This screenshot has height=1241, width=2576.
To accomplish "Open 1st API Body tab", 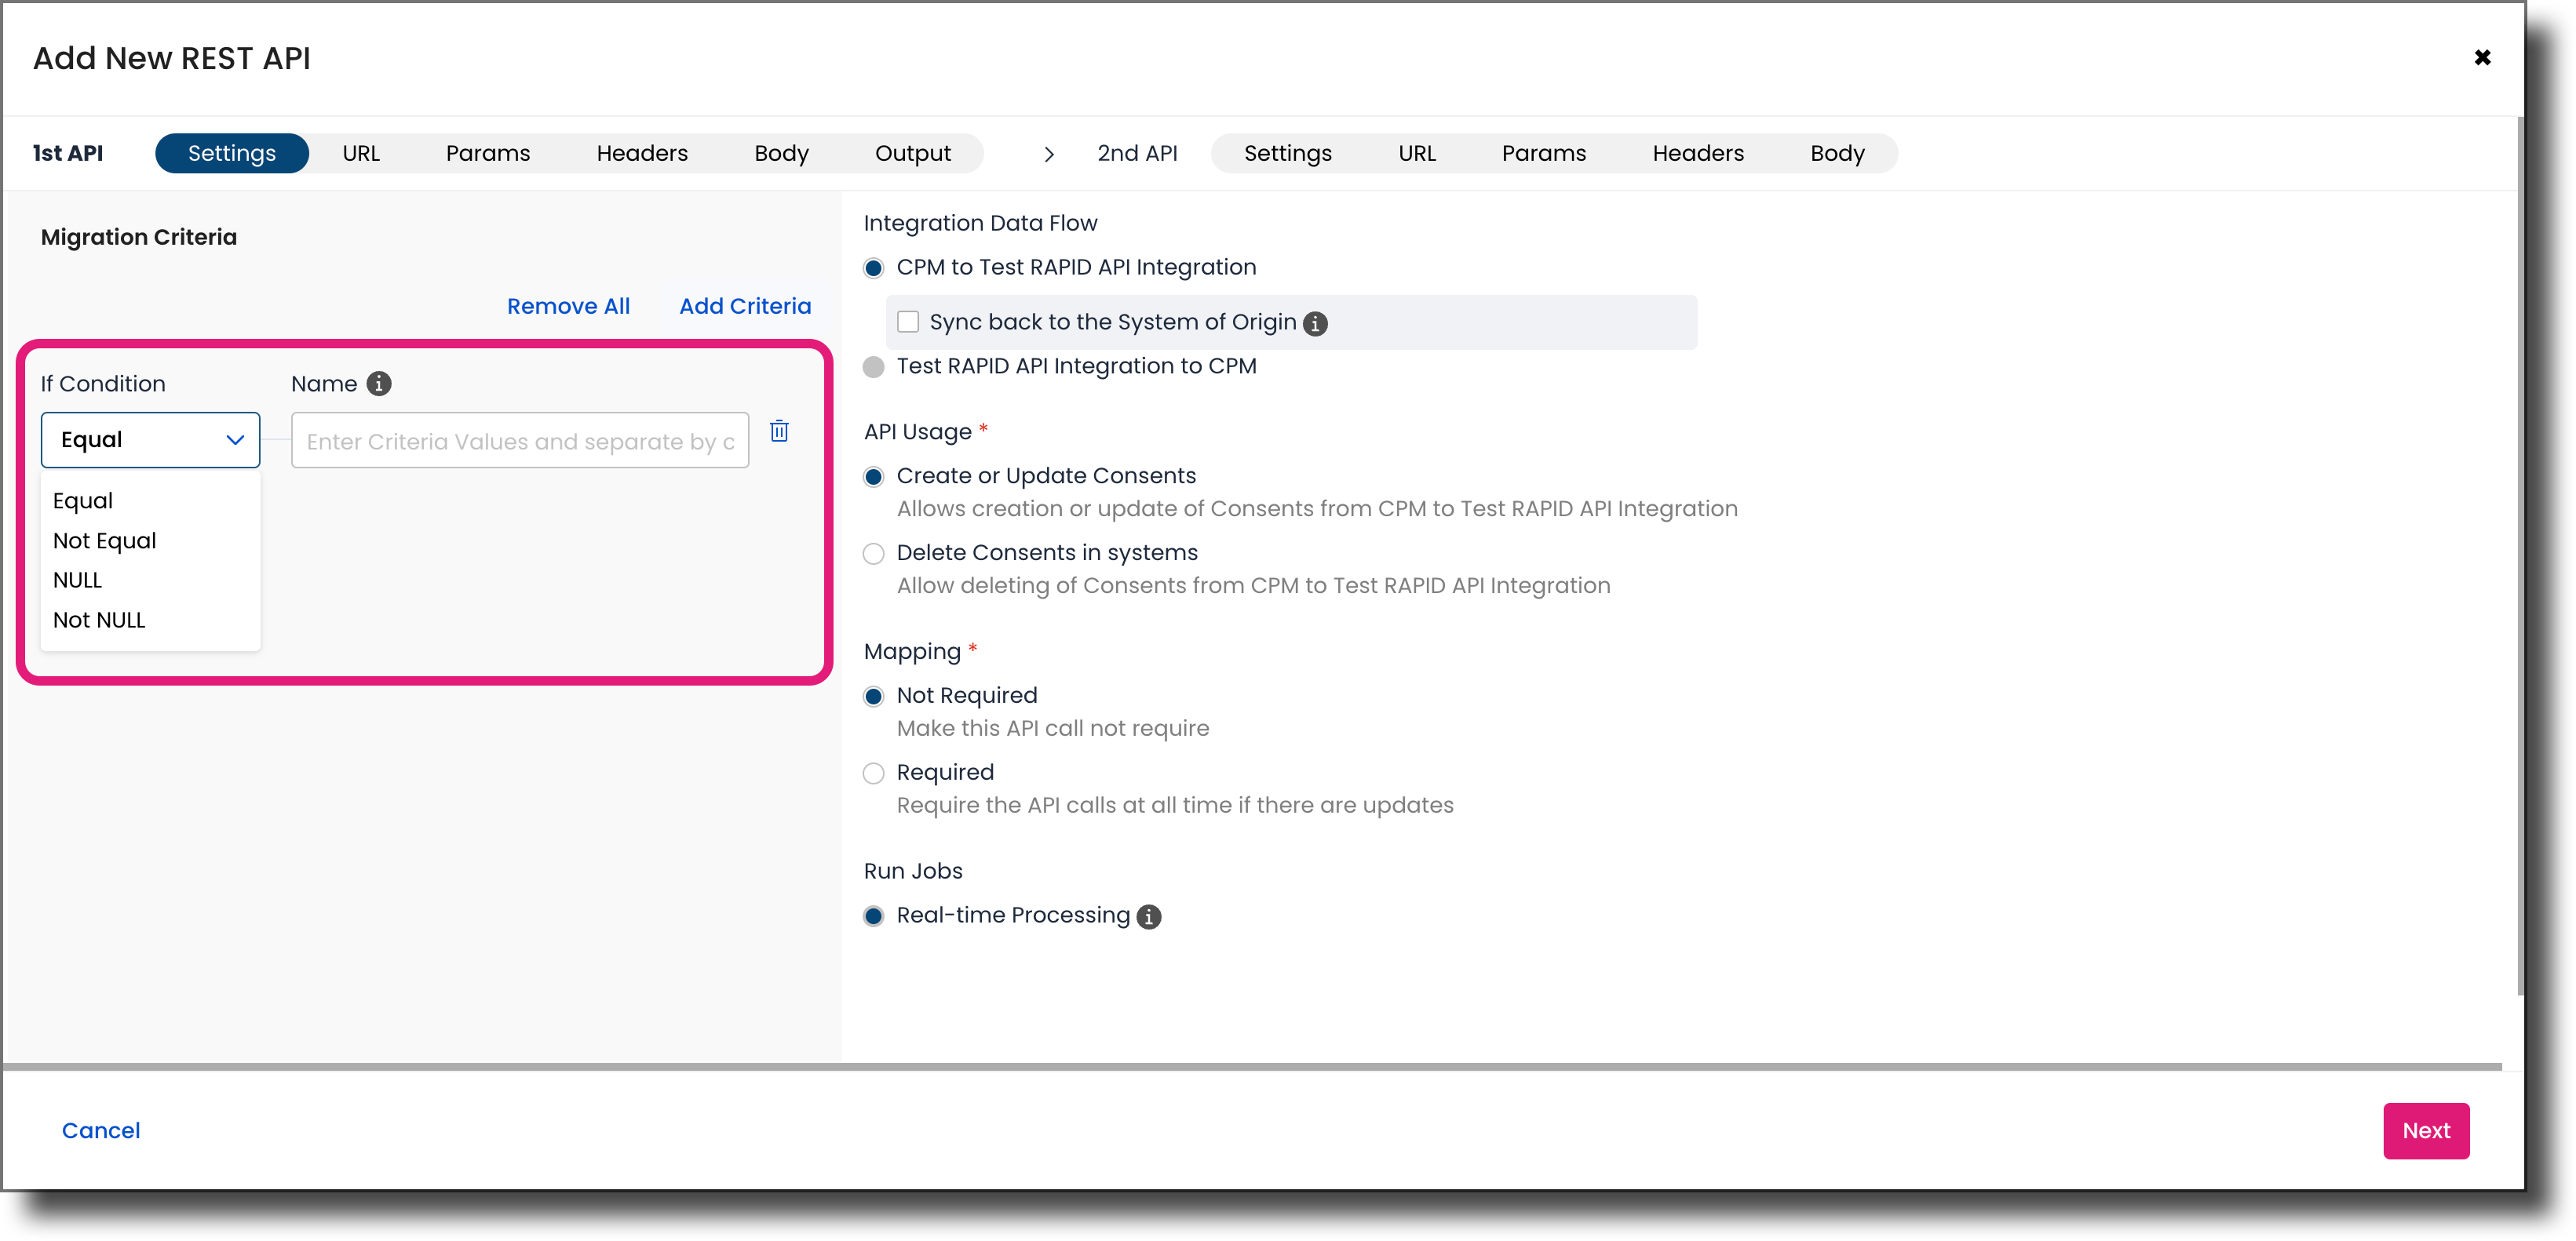I will click(781, 153).
